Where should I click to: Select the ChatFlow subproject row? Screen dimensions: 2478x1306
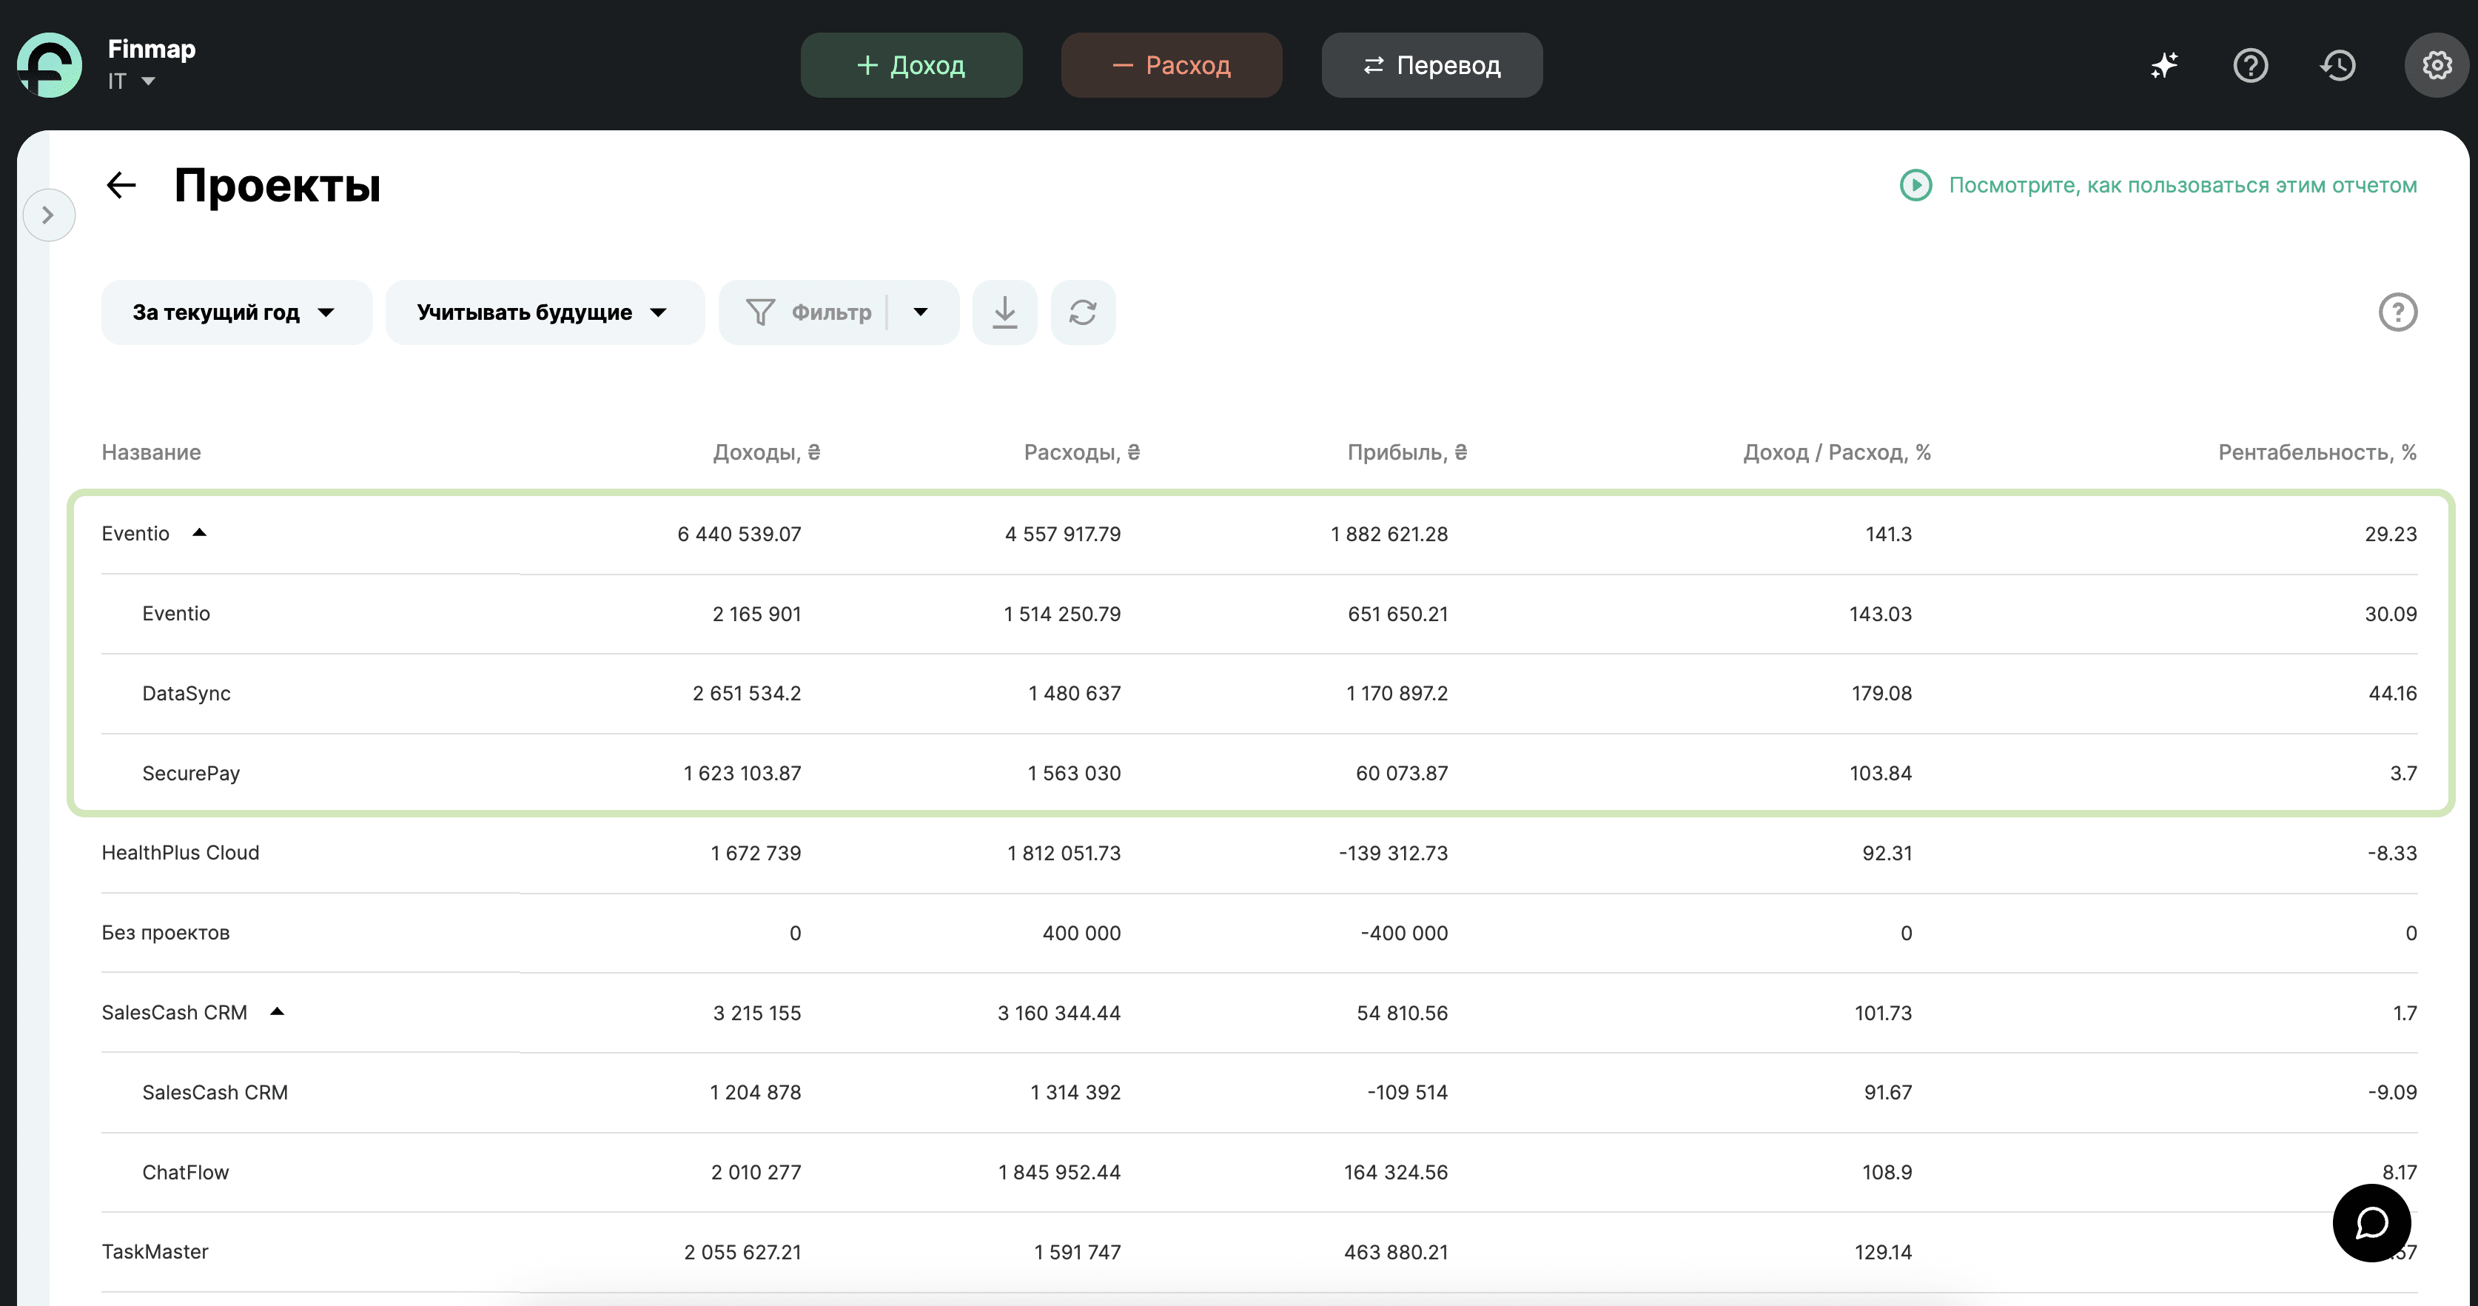(x=1258, y=1172)
